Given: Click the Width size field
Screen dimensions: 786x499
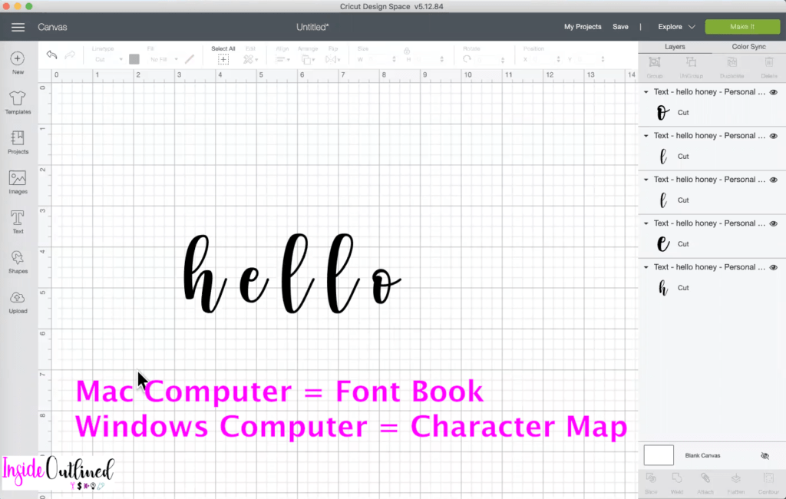Looking at the screenshot, I should [381, 60].
